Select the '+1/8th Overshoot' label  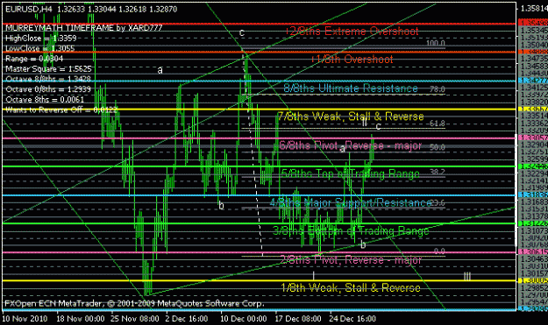pos(352,59)
